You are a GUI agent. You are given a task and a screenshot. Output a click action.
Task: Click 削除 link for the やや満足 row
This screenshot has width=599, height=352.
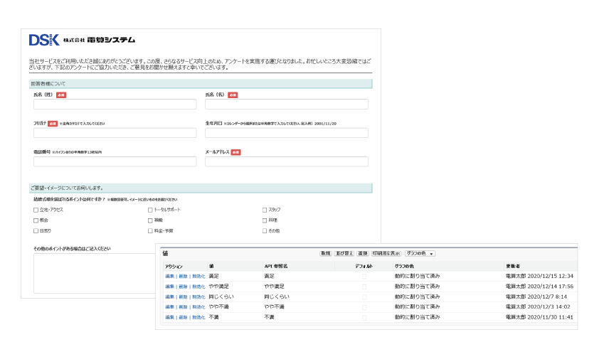pyautogui.click(x=183, y=286)
